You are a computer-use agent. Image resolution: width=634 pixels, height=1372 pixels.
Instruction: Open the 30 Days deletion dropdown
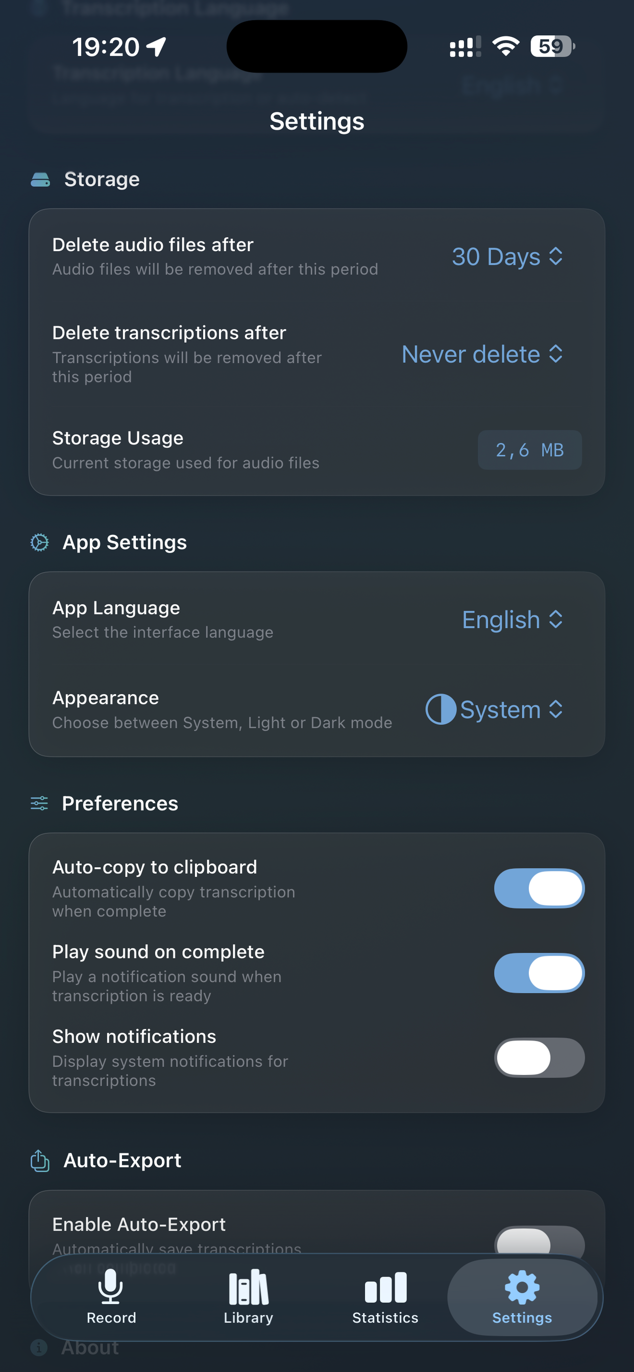point(507,257)
